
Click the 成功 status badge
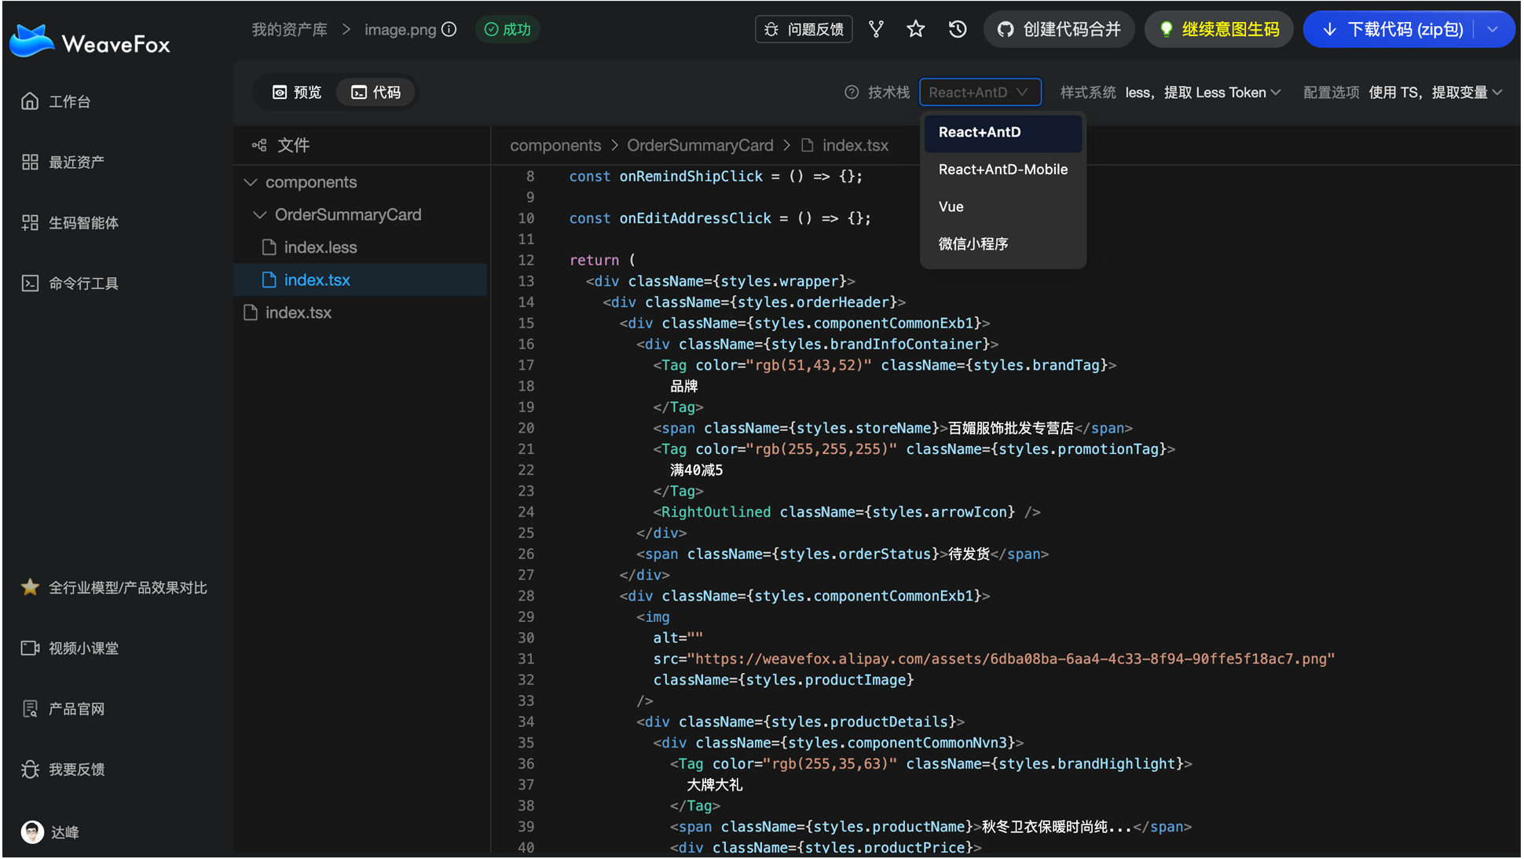click(507, 29)
